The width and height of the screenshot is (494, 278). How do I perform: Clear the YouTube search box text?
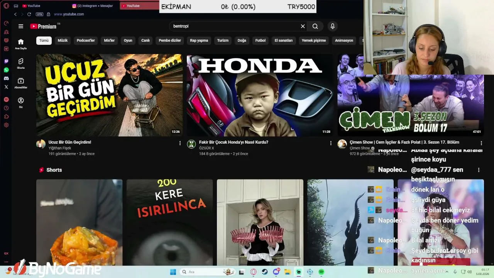(303, 26)
